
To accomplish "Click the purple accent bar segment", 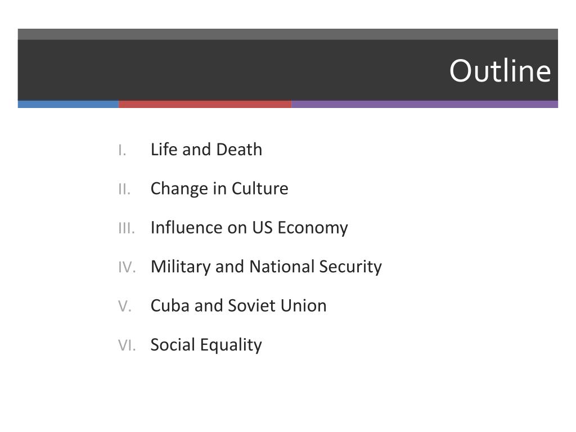I will pos(425,104).
